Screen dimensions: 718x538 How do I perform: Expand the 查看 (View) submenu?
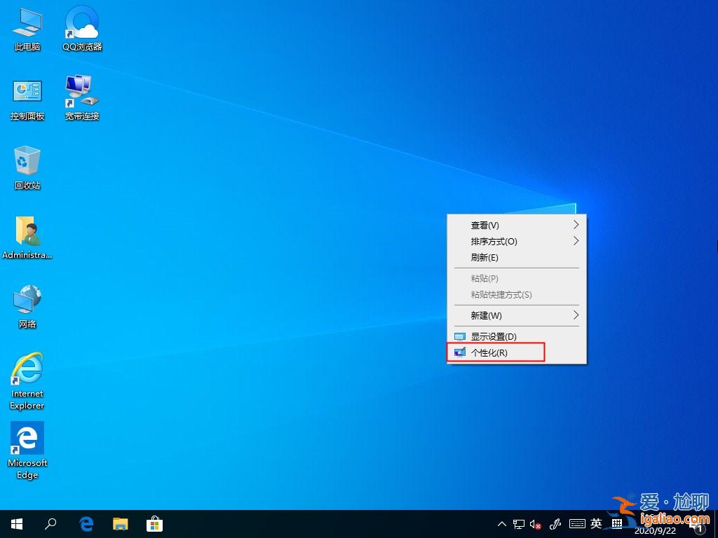pos(515,225)
